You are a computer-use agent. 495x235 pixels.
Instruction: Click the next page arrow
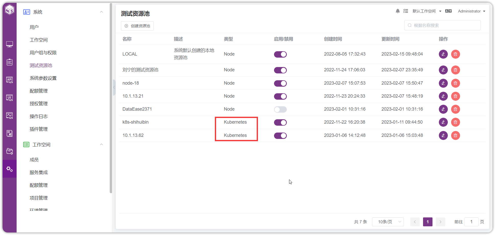click(440, 222)
